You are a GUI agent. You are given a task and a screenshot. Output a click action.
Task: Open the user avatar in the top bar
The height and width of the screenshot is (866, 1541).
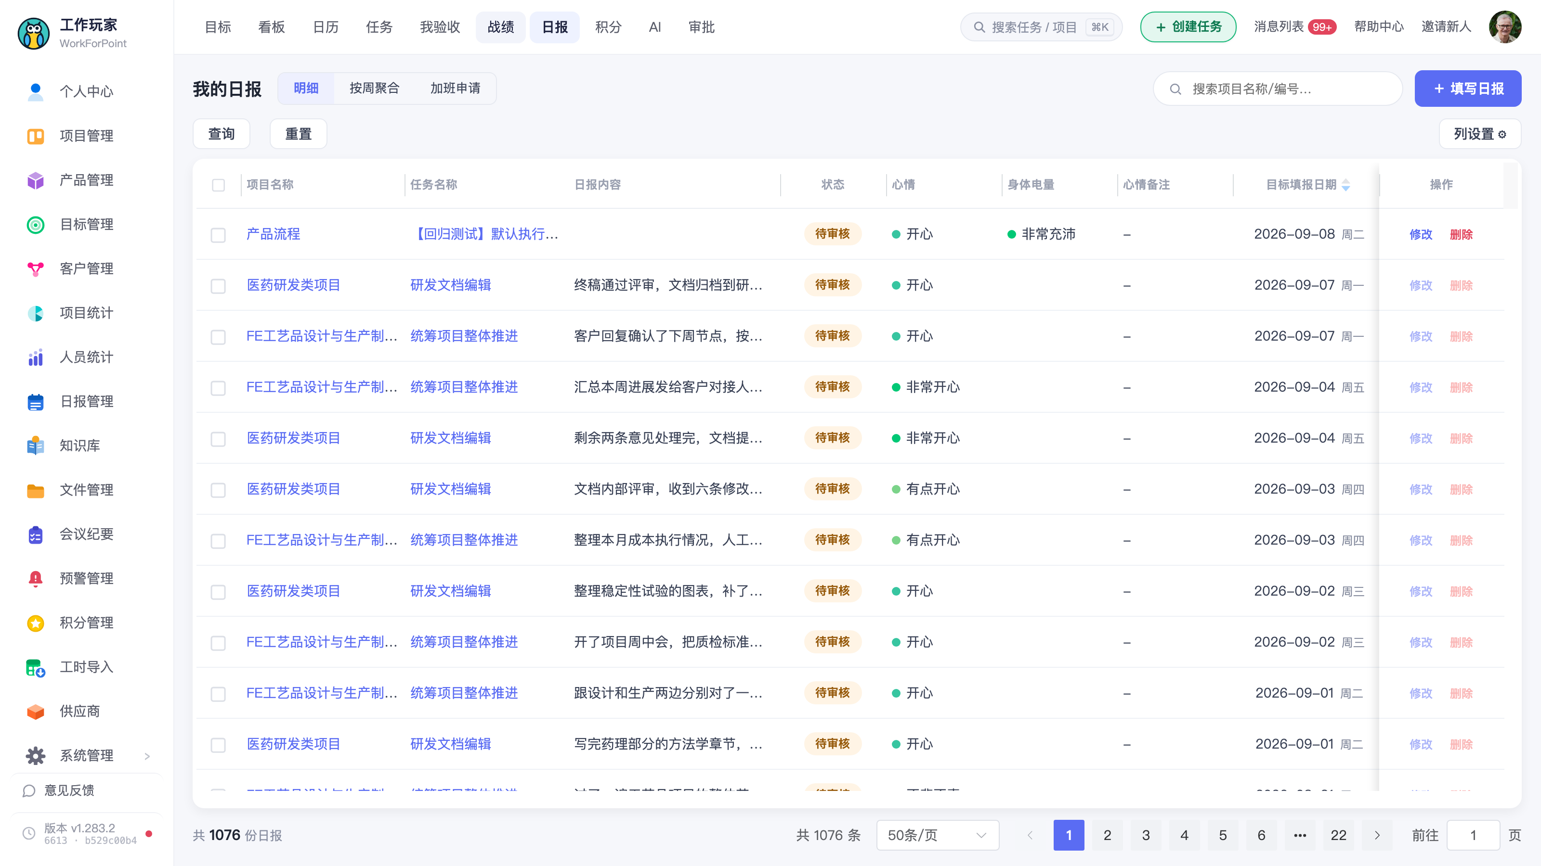(1505, 27)
